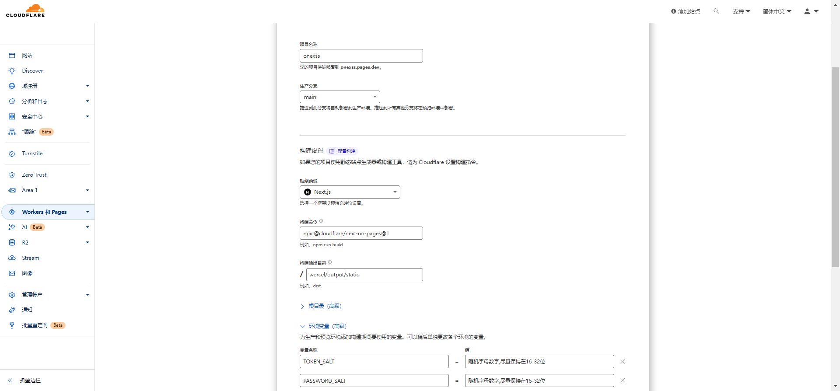The height and width of the screenshot is (391, 840).
Task: Click the Discover lightbulb icon
Action: point(12,71)
